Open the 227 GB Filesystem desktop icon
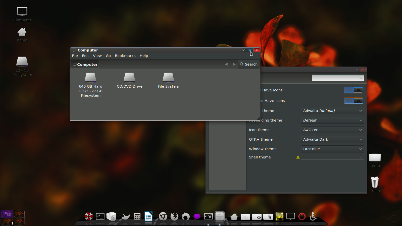402x226 pixels. point(22,67)
